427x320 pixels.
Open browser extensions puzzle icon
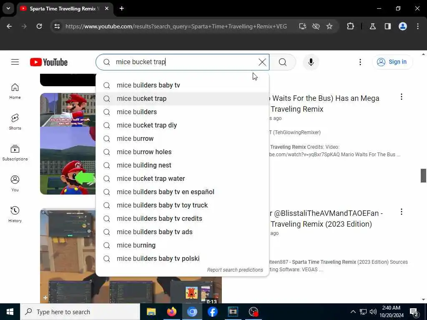350,26
